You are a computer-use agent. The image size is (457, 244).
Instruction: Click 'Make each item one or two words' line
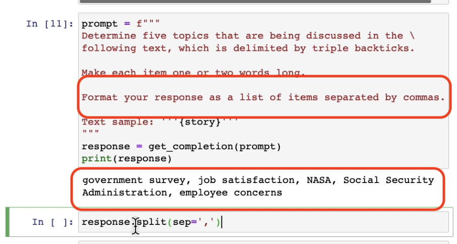coord(193,73)
